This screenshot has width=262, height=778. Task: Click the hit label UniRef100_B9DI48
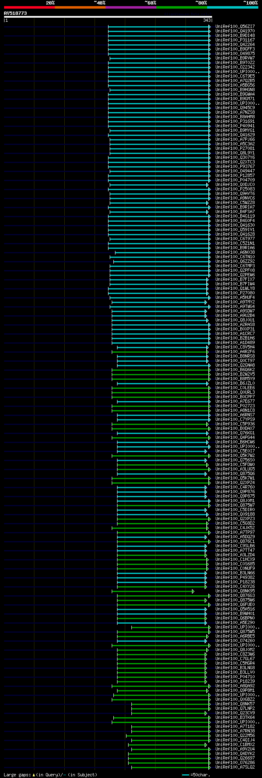click(235, 35)
